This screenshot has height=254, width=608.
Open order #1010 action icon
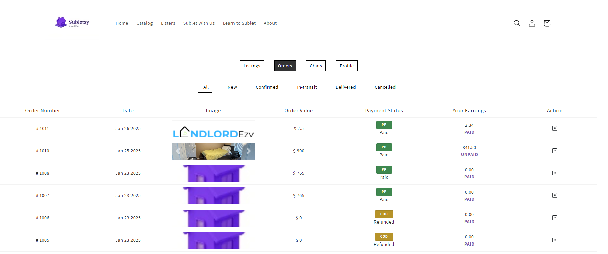(x=554, y=151)
